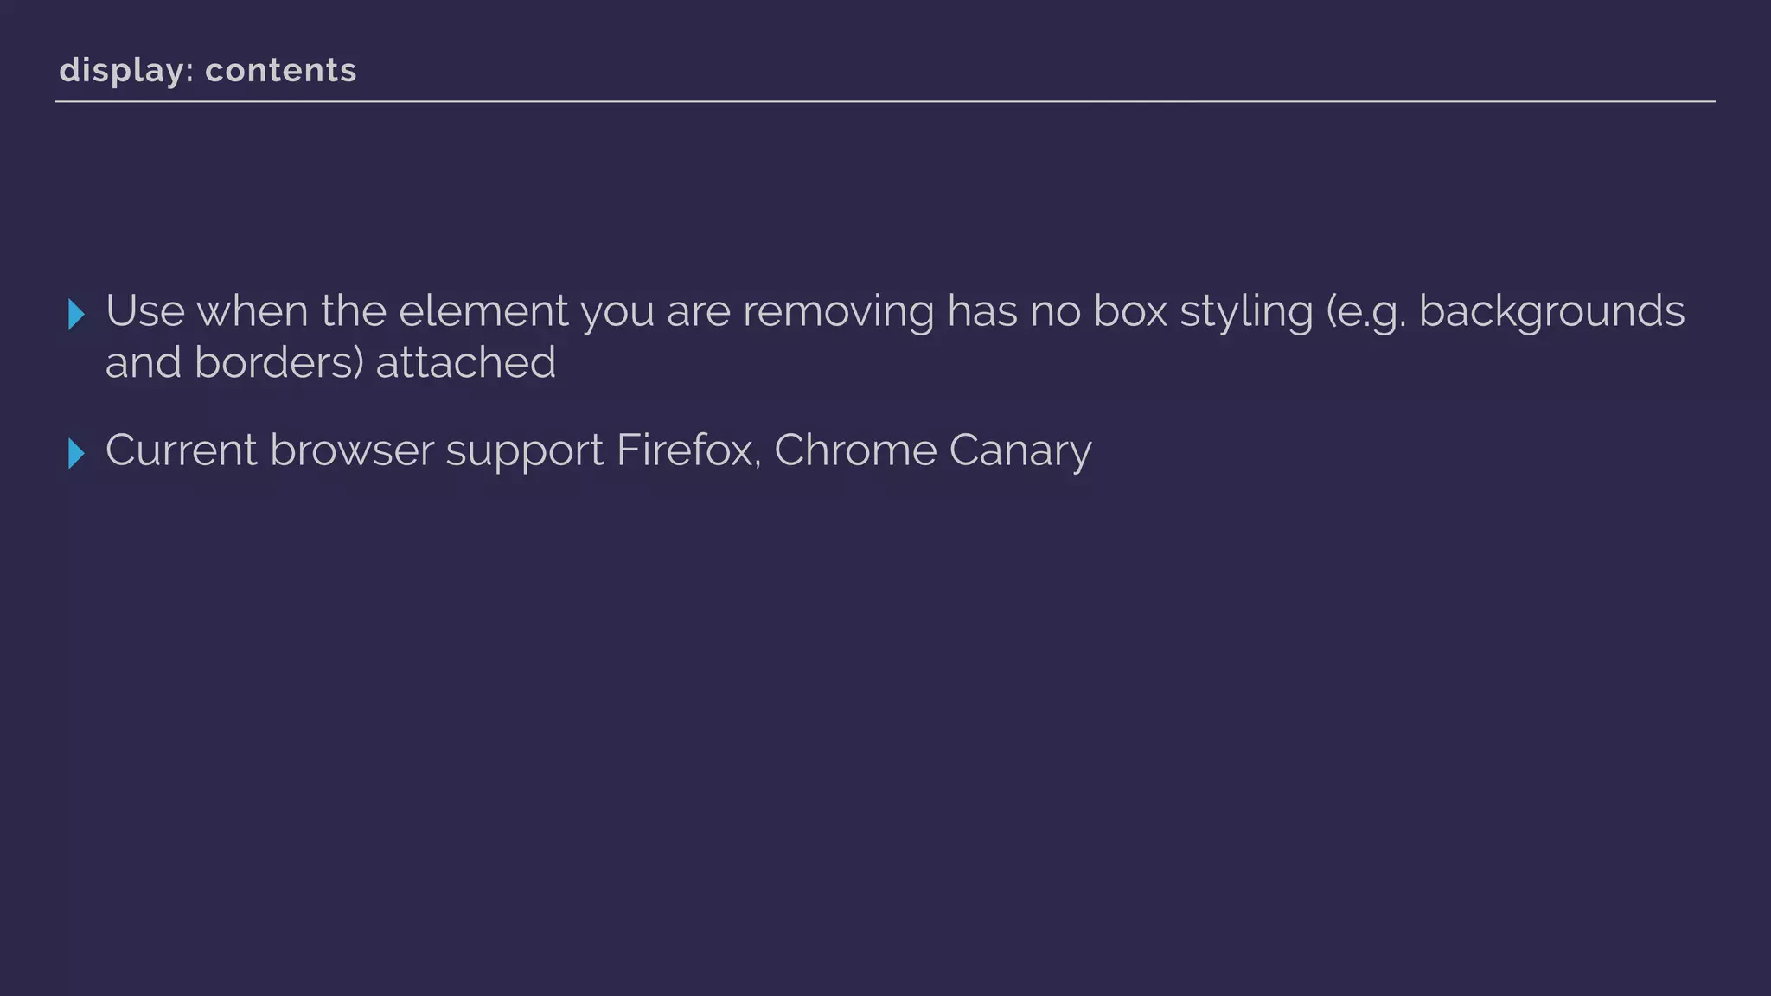The image size is (1771, 996).
Task: Click the blue arrow beside second bullet
Action: pos(76,454)
